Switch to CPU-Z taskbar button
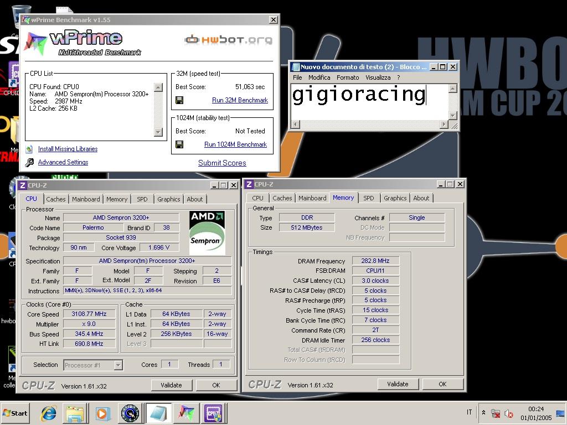The image size is (567, 425). [213, 413]
